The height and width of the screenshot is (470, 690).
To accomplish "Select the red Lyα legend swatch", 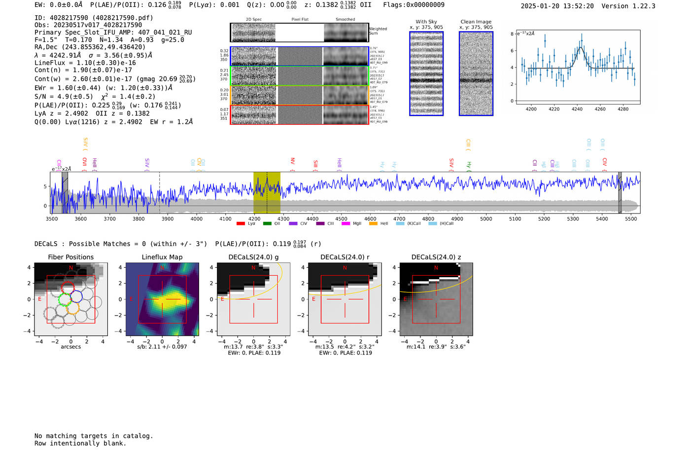I will click(x=241, y=224).
